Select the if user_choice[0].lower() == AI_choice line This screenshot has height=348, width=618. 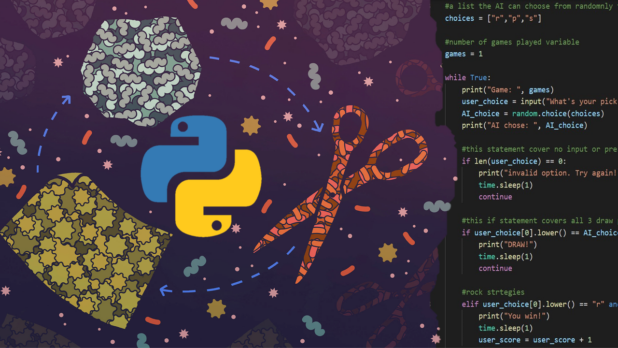[x=540, y=232]
